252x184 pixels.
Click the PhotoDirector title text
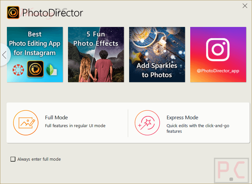pos(53,13)
